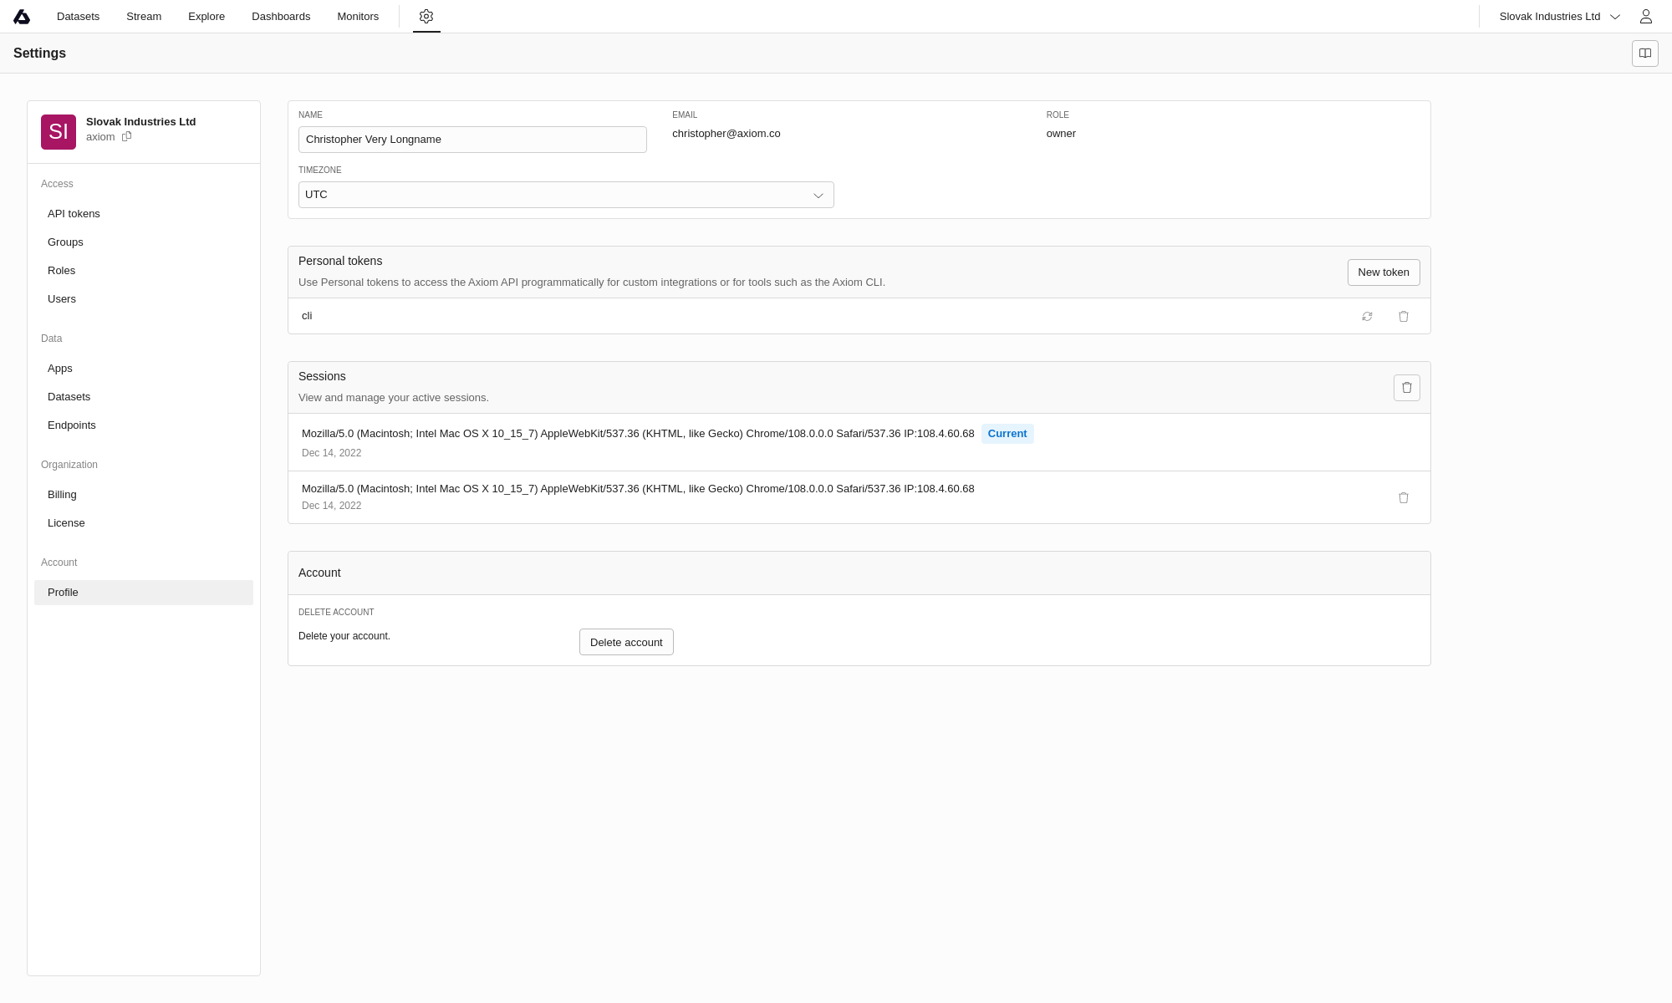The height and width of the screenshot is (1003, 1672).
Task: Click into the Name input field
Action: click(x=472, y=140)
